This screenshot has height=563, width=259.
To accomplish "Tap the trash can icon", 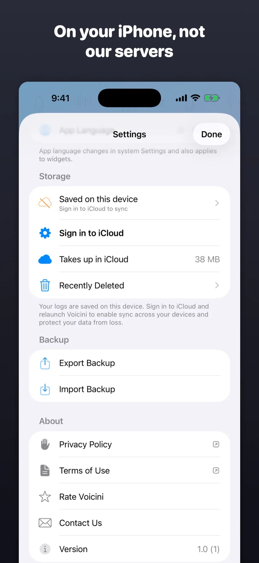I will tap(45, 285).
